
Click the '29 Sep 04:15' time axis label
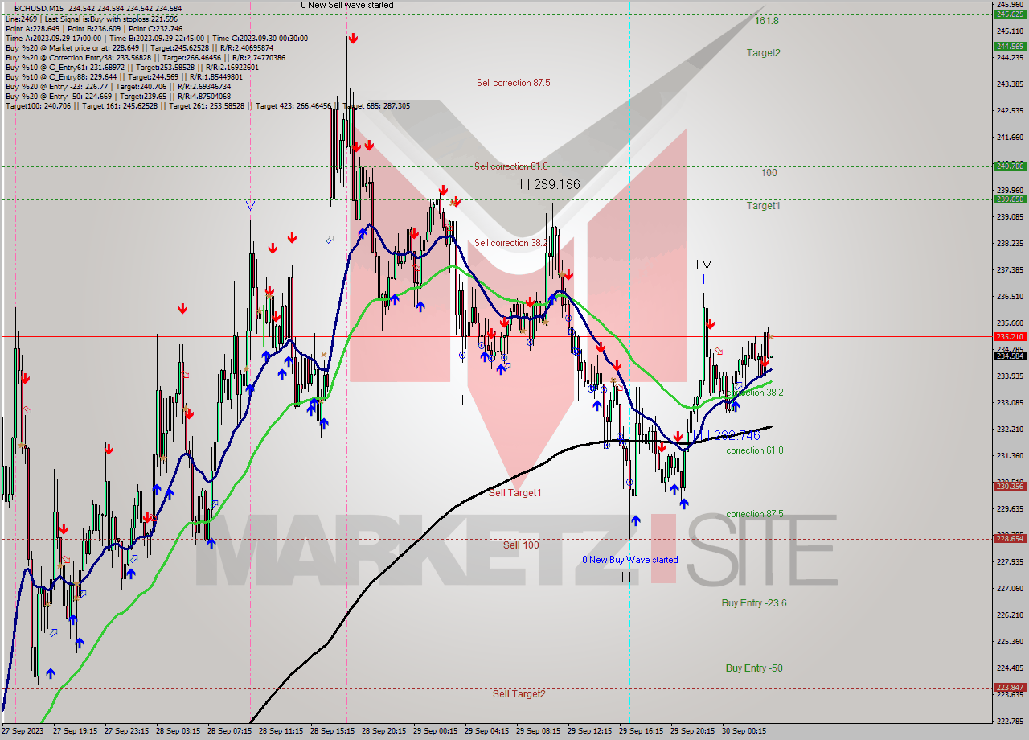487,731
